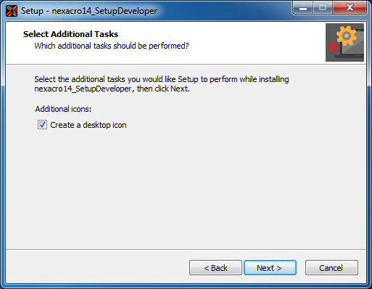Screen dimensions: 372x289
Task: Click the checkmark inside the desktop icon box
Action: click(42, 125)
